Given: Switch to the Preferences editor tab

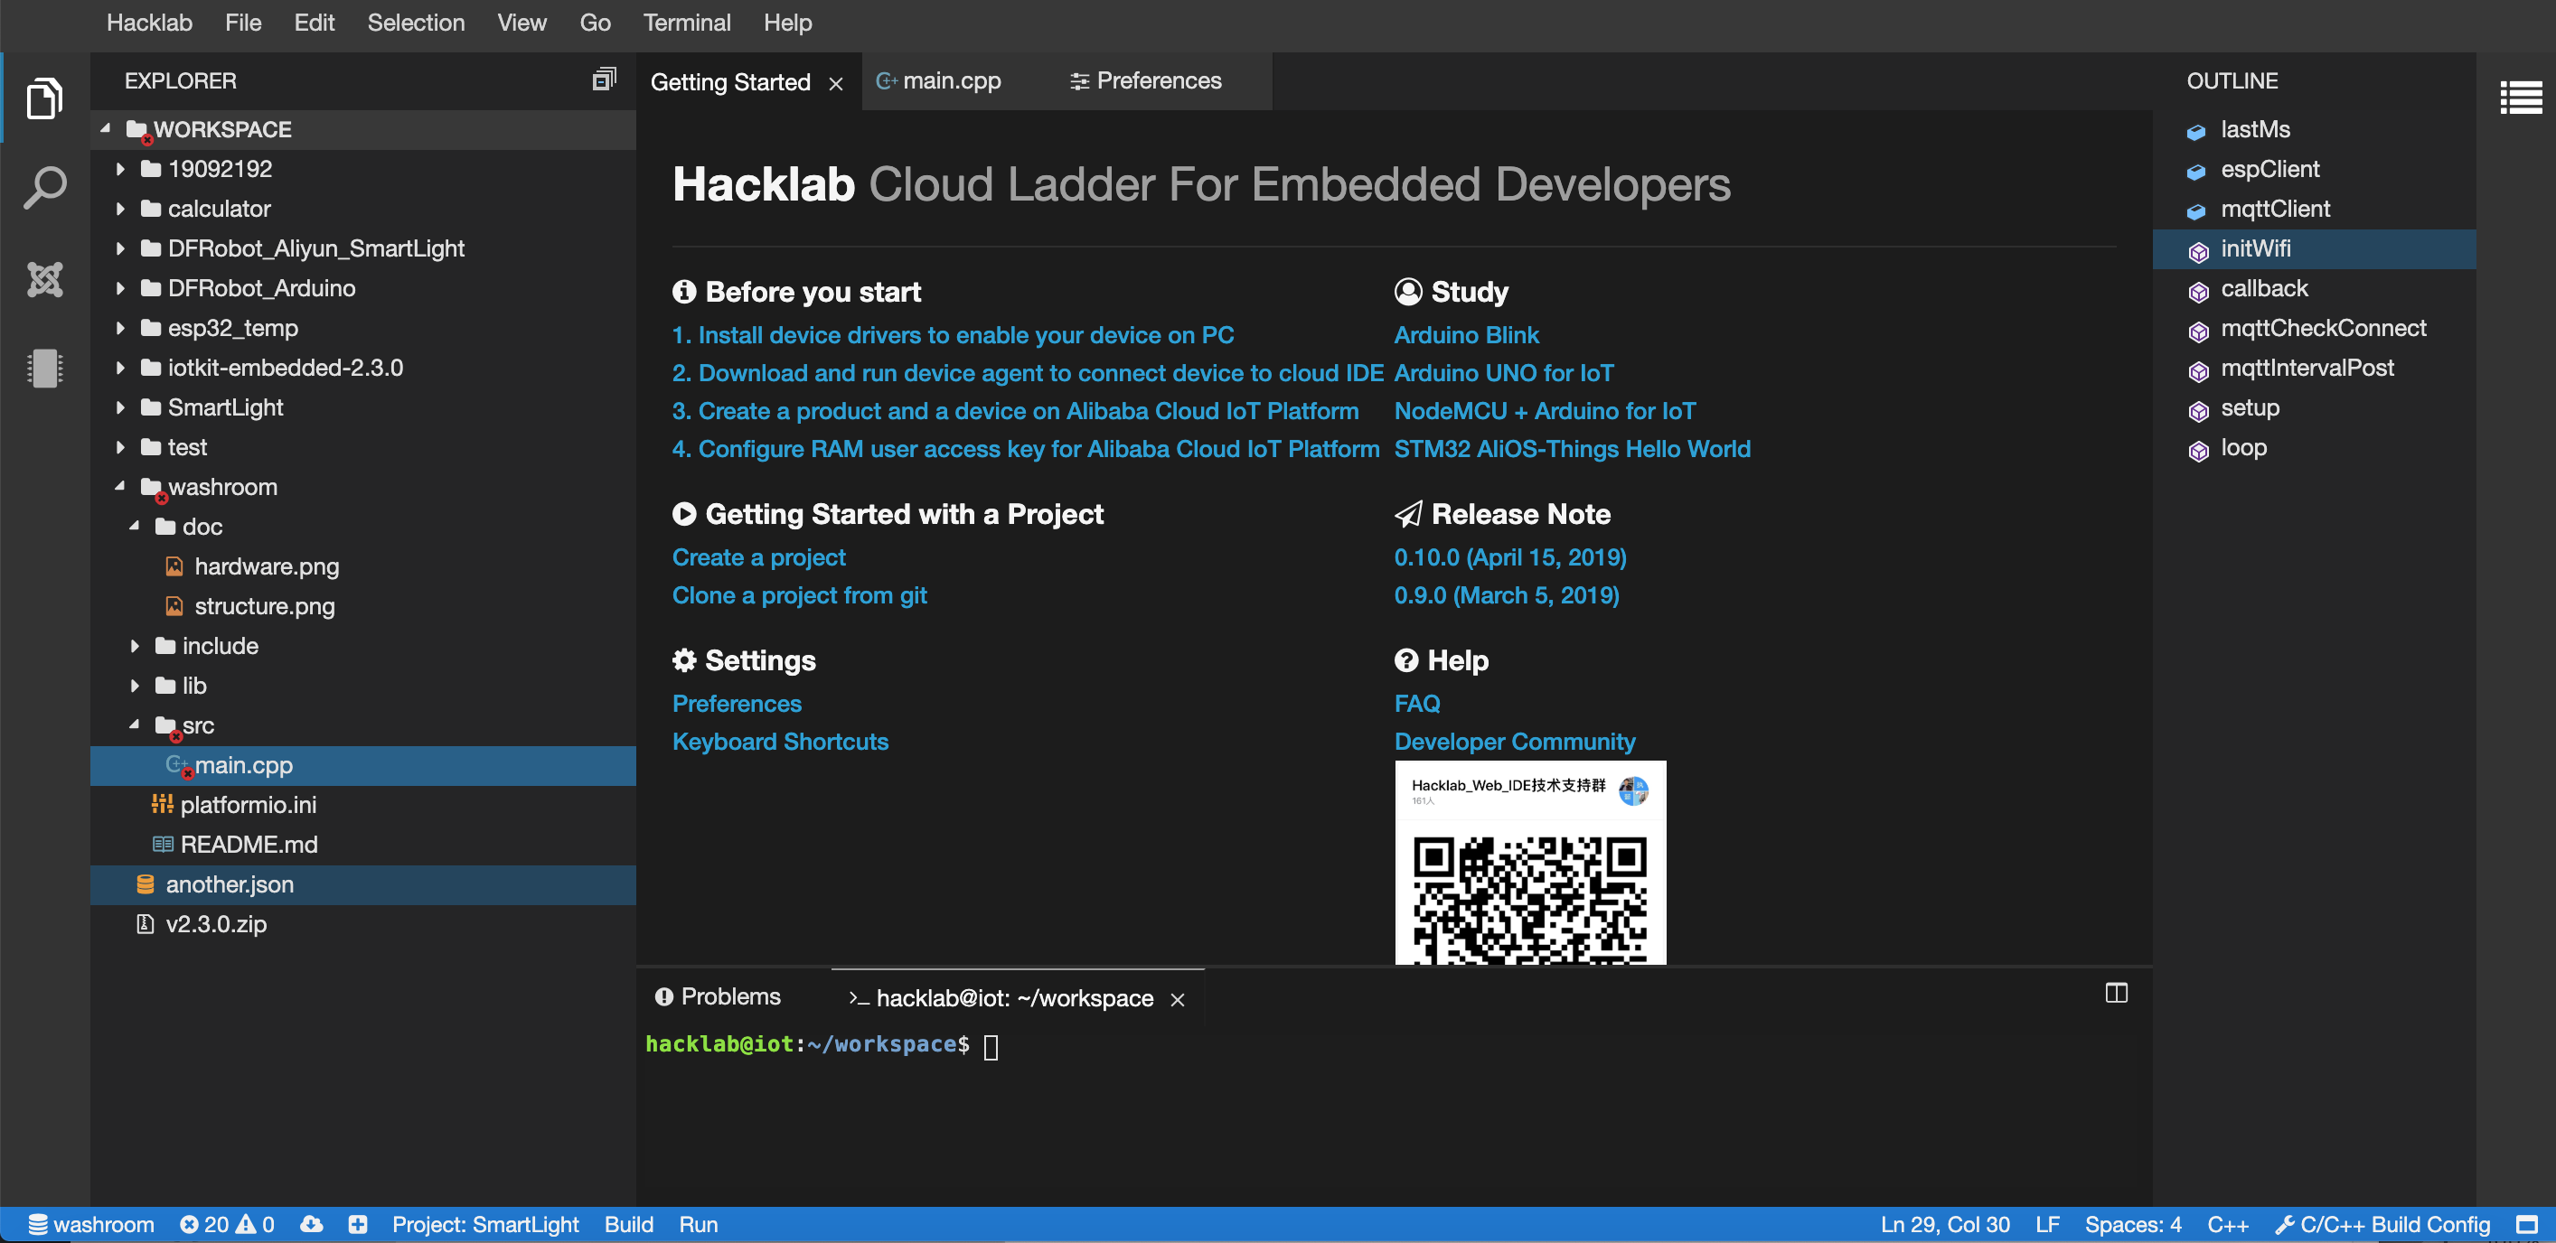Looking at the screenshot, I should [x=1146, y=80].
